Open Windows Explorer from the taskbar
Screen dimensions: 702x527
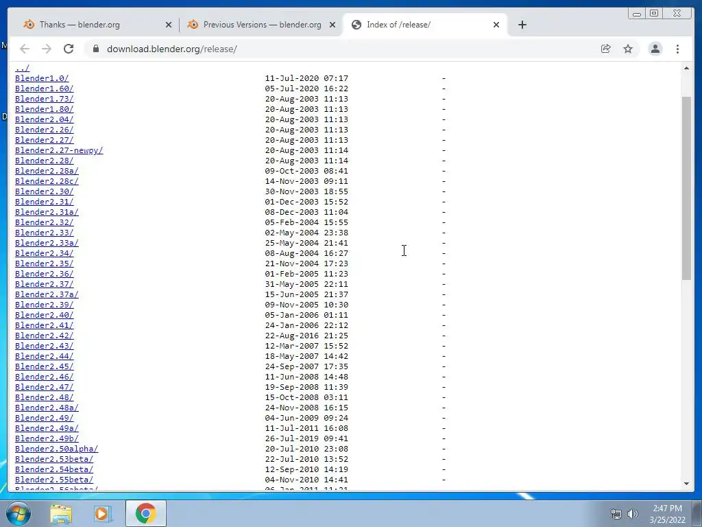click(61, 513)
